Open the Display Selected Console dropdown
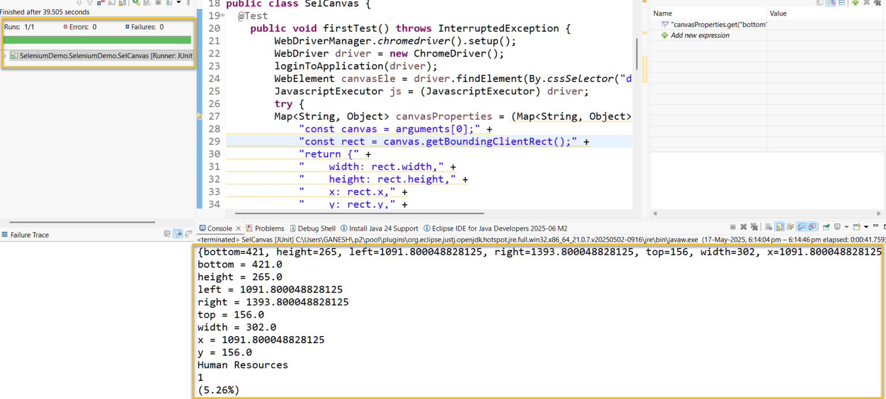 click(847, 226)
